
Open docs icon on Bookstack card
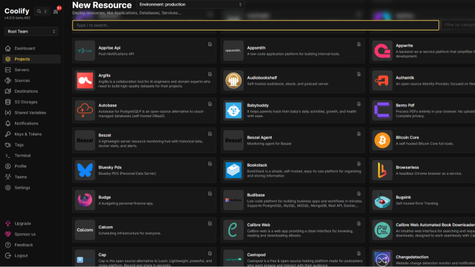[359, 164]
